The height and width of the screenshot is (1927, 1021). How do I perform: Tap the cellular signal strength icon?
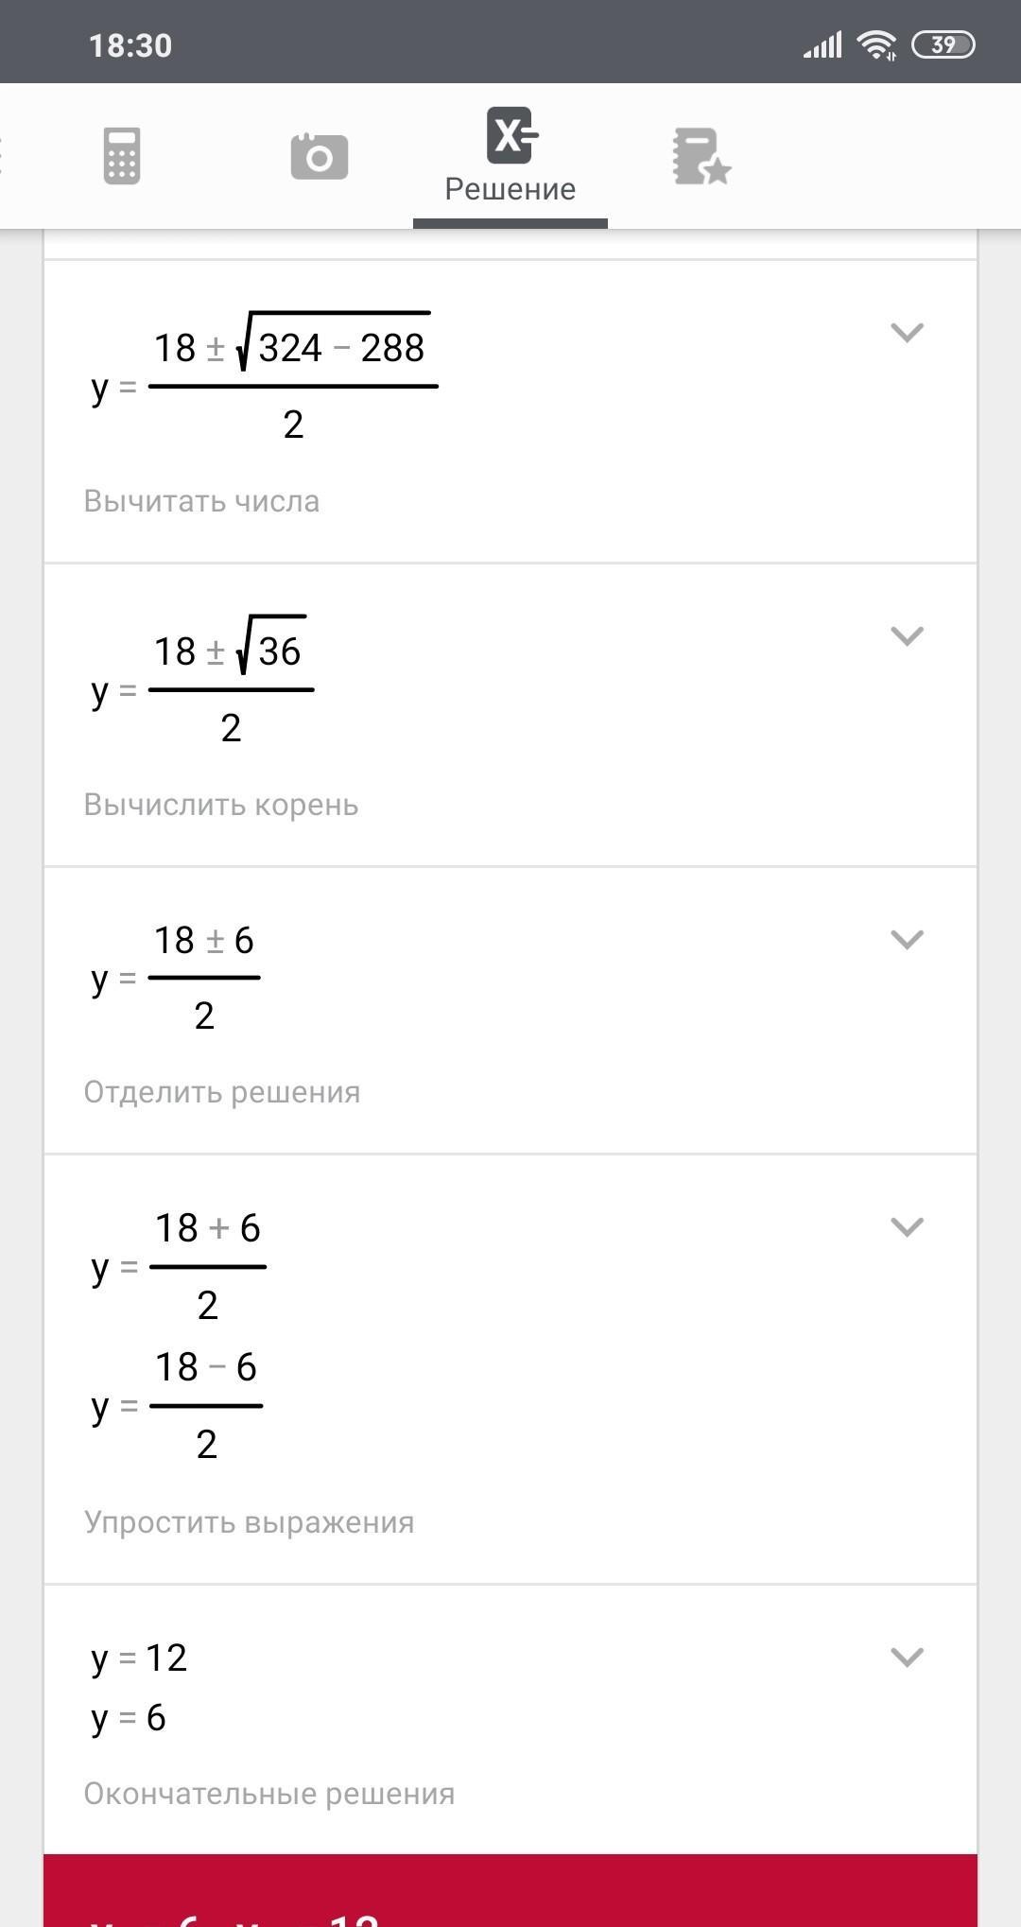pyautogui.click(x=822, y=44)
